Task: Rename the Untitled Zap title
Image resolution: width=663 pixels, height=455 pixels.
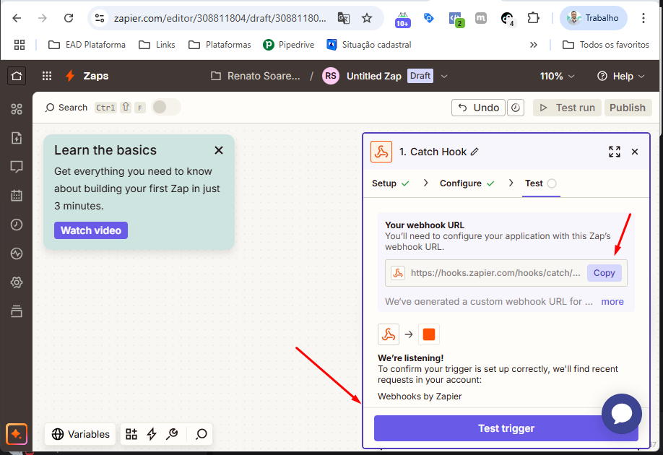Action: (x=374, y=76)
